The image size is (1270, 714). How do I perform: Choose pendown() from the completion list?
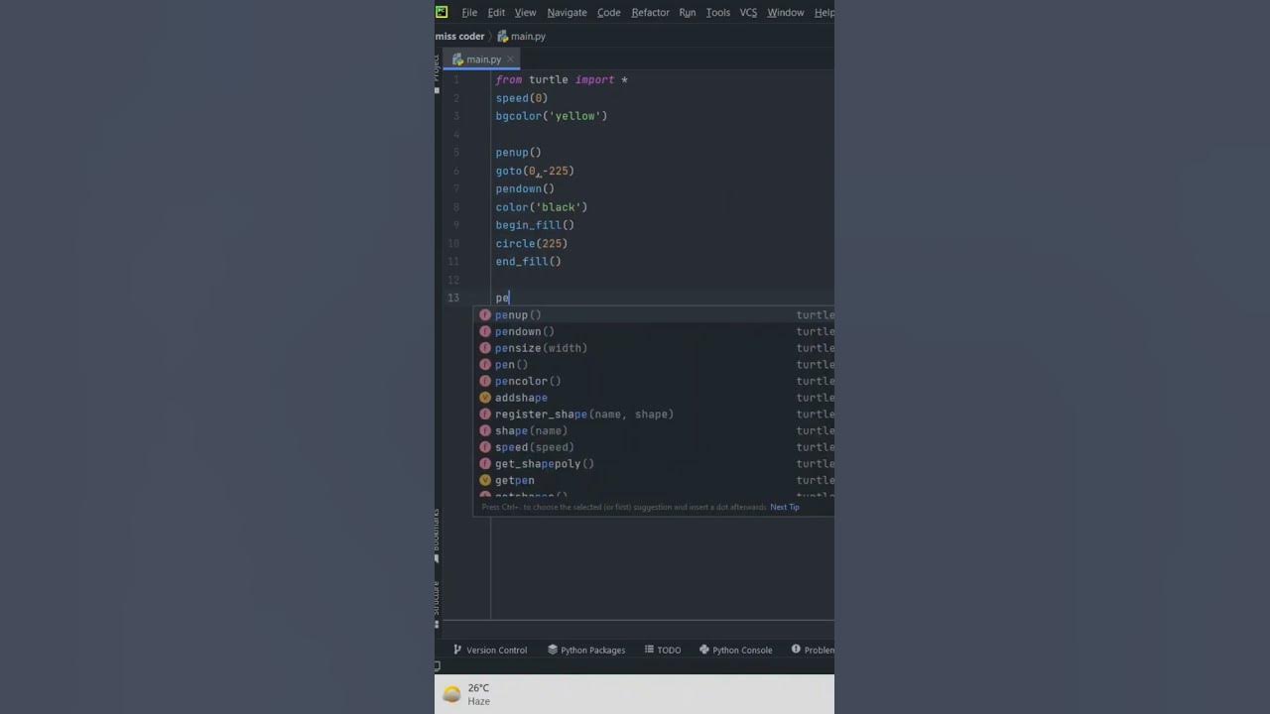point(655,331)
